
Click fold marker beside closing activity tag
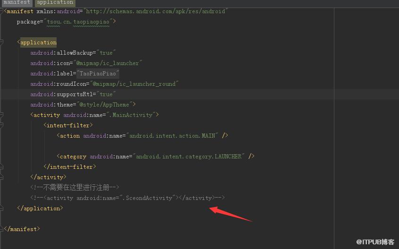(1, 177)
